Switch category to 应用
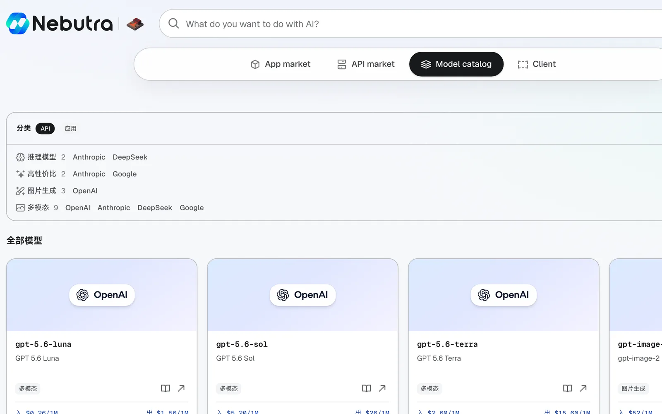662x414 pixels. pyautogui.click(x=70, y=128)
